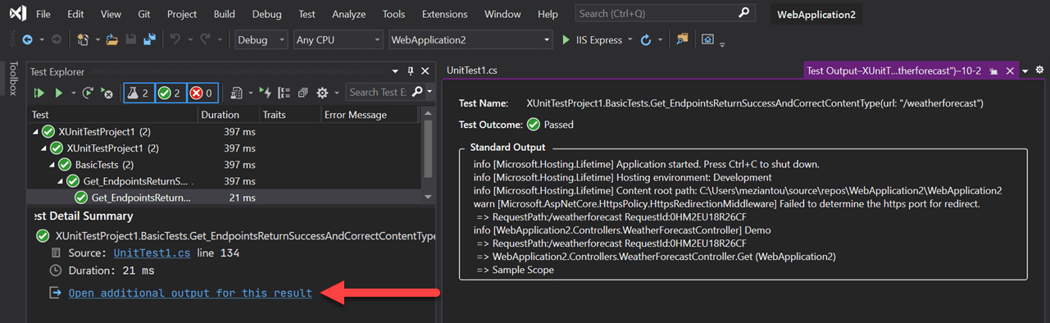Click the Save All toolbar icon
The height and width of the screenshot is (323, 1050).
150,39
